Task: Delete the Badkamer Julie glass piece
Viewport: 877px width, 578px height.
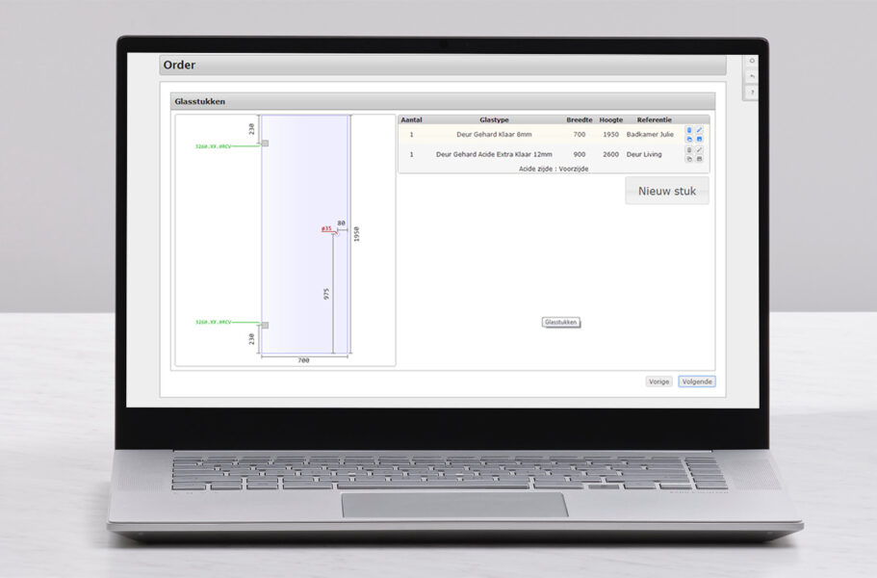Action: click(x=689, y=130)
